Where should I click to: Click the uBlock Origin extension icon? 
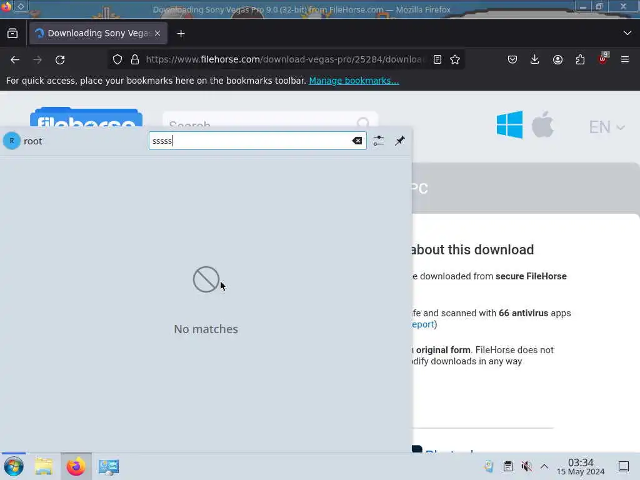point(603,59)
